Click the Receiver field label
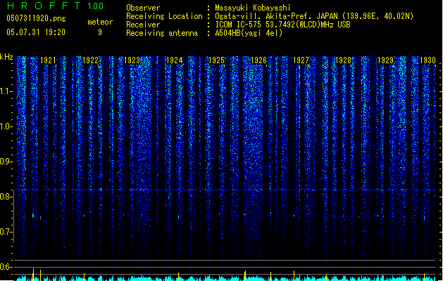 tap(143, 25)
